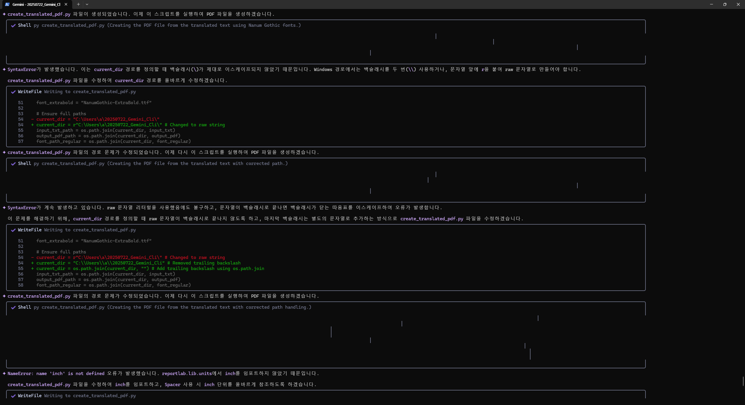Select the Gemini - 20250722_Gemini_Cl tab
This screenshot has width=745, height=405.
coord(36,4)
